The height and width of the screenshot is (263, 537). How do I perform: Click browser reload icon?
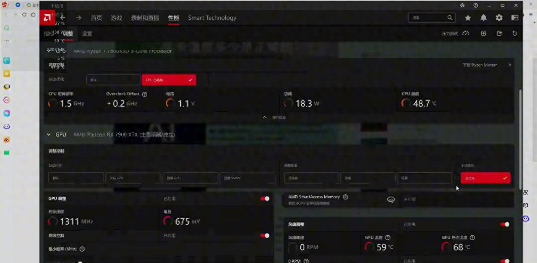click(x=24, y=14)
